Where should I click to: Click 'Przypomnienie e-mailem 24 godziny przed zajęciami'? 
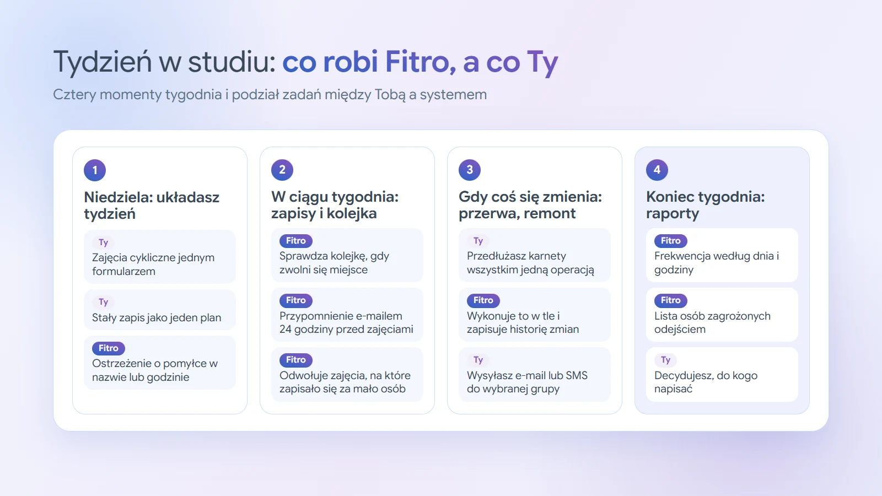pos(346,322)
